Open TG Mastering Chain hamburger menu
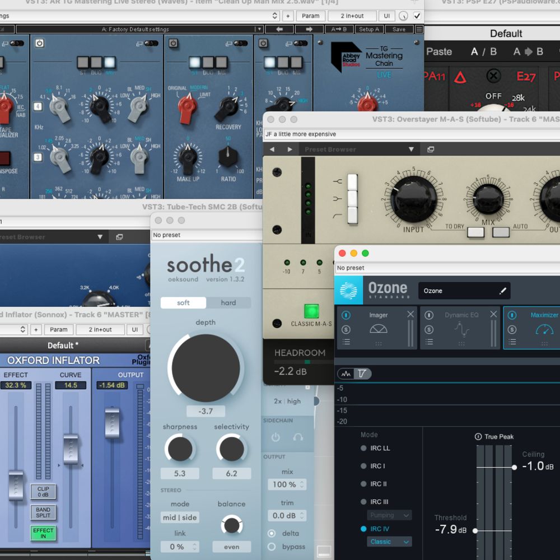This screenshot has width=560, height=560. point(419,29)
